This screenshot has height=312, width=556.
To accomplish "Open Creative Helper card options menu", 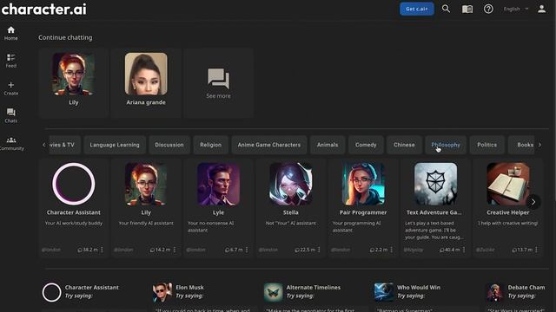I will click(x=536, y=250).
